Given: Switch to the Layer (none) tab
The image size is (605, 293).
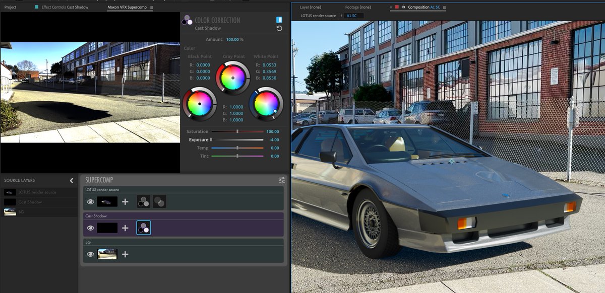Looking at the screenshot, I should tap(310, 8).
